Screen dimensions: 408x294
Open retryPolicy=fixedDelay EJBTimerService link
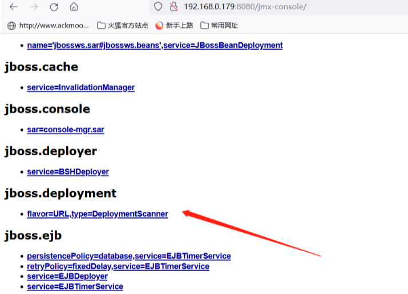[x=118, y=267]
